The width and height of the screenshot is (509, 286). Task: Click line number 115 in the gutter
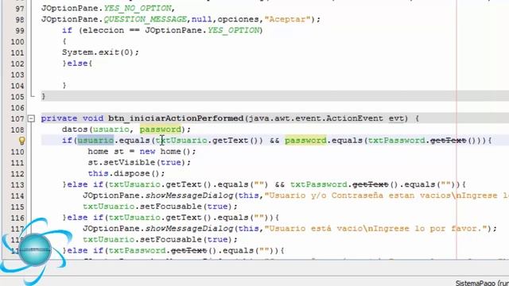click(x=17, y=207)
